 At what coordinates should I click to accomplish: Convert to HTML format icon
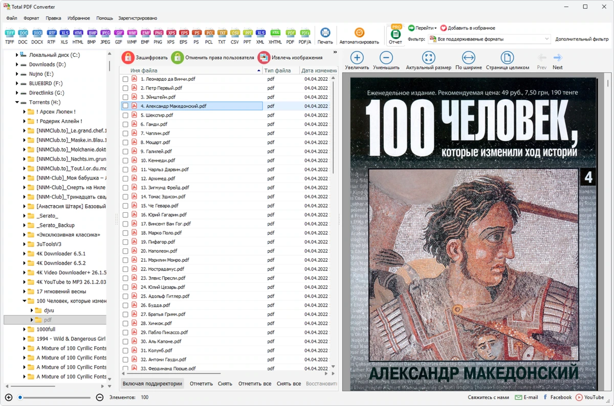[x=78, y=36]
